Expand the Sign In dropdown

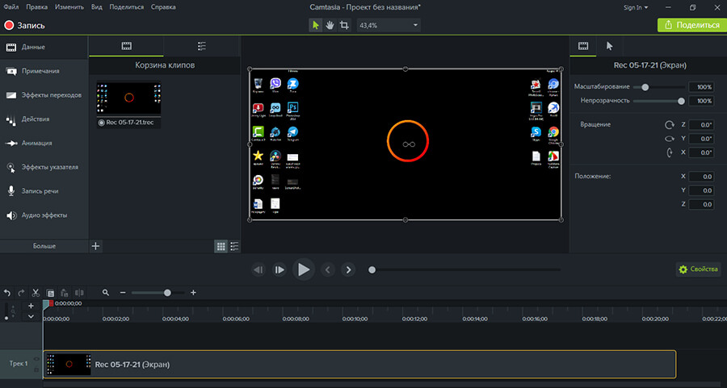tap(635, 7)
